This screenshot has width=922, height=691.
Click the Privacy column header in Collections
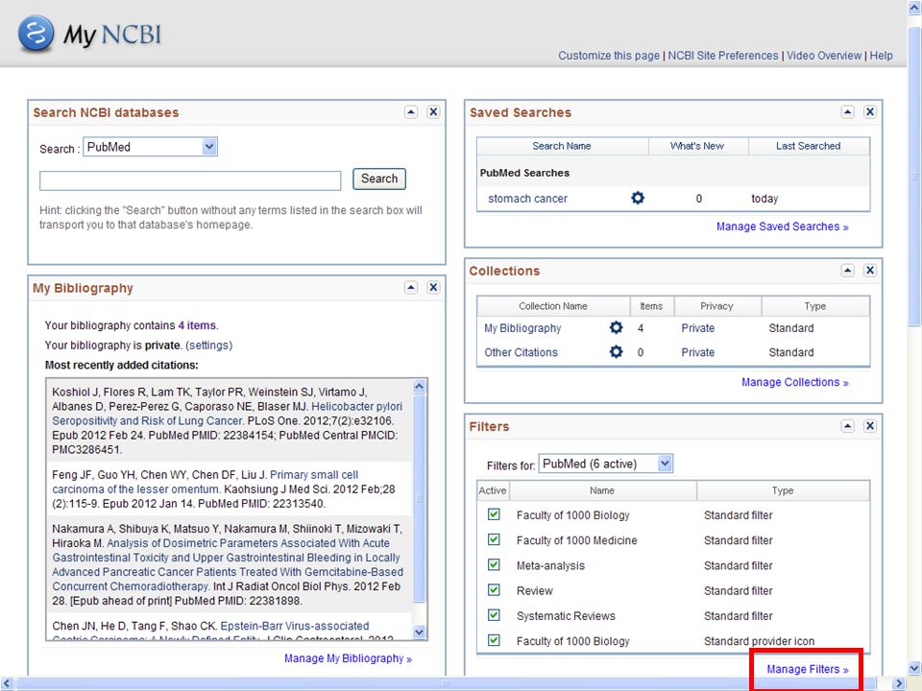pos(716,306)
